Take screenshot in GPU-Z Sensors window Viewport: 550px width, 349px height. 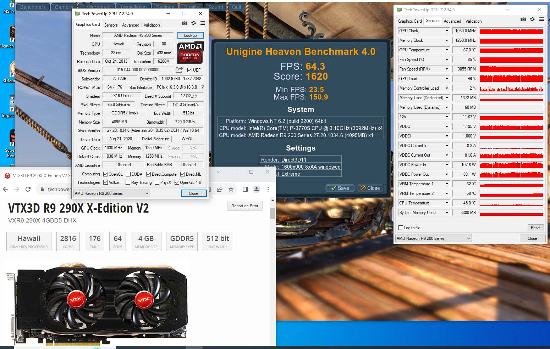pyautogui.click(x=523, y=19)
